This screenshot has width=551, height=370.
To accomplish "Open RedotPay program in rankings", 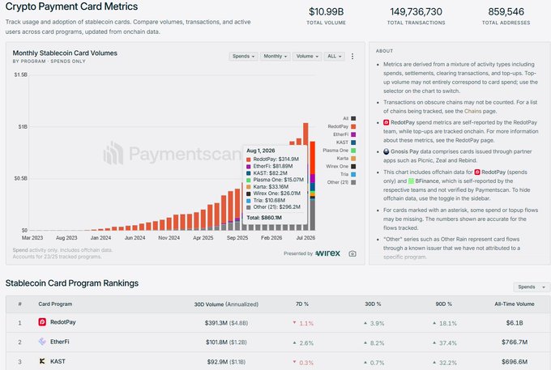I will (x=63, y=322).
